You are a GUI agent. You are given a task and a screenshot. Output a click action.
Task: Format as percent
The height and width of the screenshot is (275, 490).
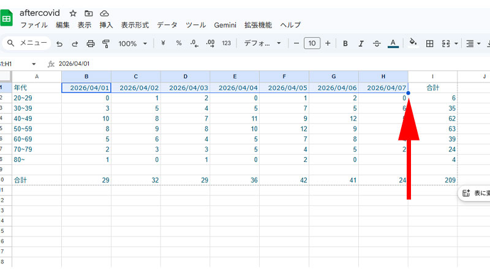179,43
